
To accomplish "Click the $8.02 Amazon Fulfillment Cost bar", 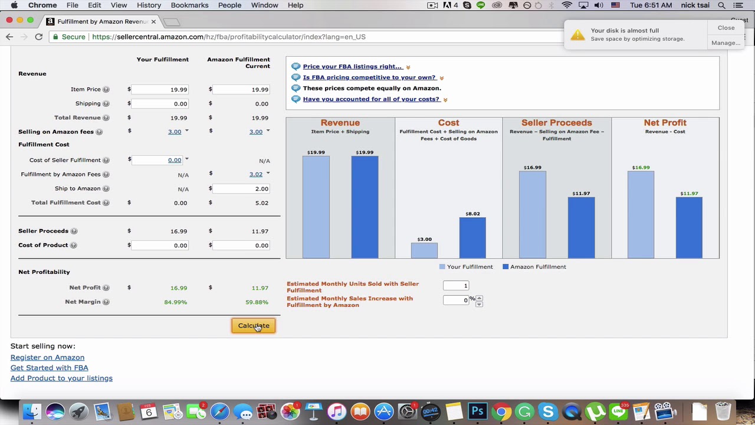I will point(472,238).
